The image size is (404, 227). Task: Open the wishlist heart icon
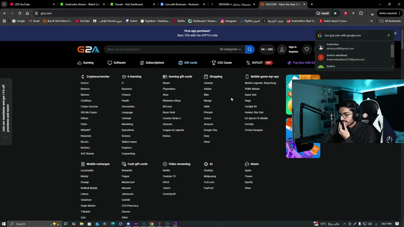pos(307,49)
